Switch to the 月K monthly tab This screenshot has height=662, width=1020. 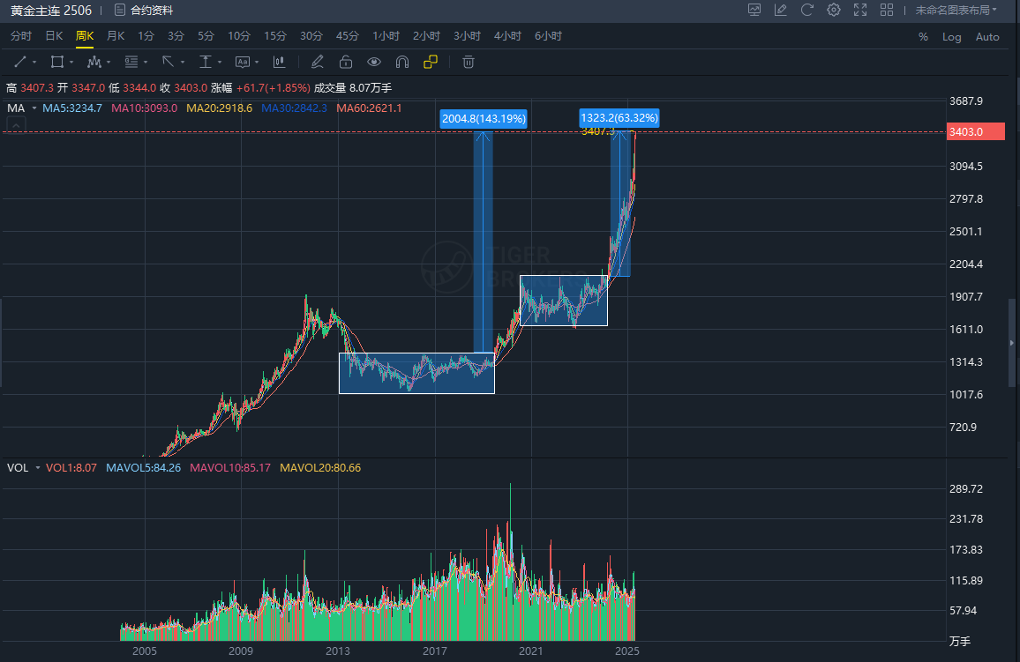(x=116, y=36)
